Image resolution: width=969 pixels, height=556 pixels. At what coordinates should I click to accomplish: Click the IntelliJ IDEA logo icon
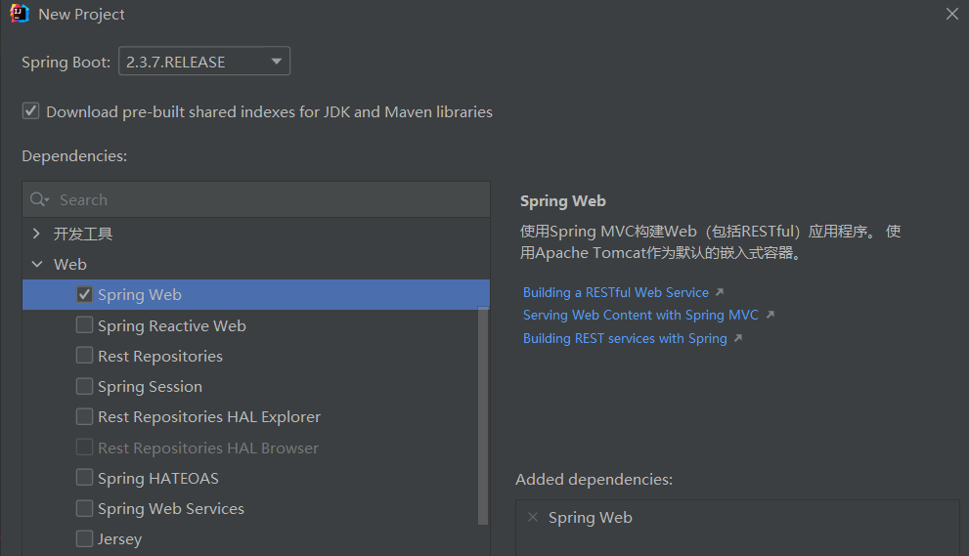tap(20, 14)
